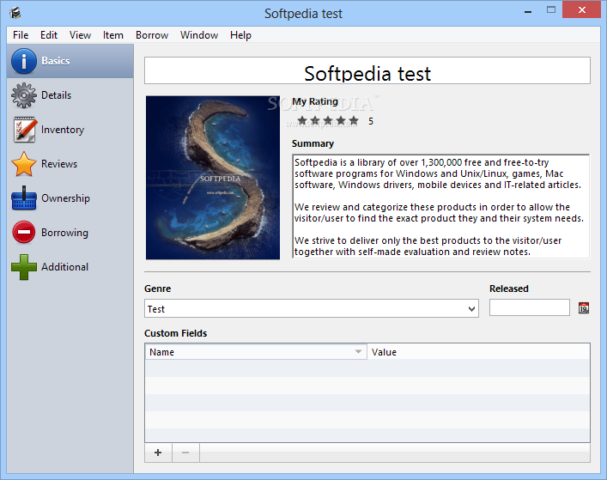
Task: Click the Reviews star icon
Action: coord(24,164)
